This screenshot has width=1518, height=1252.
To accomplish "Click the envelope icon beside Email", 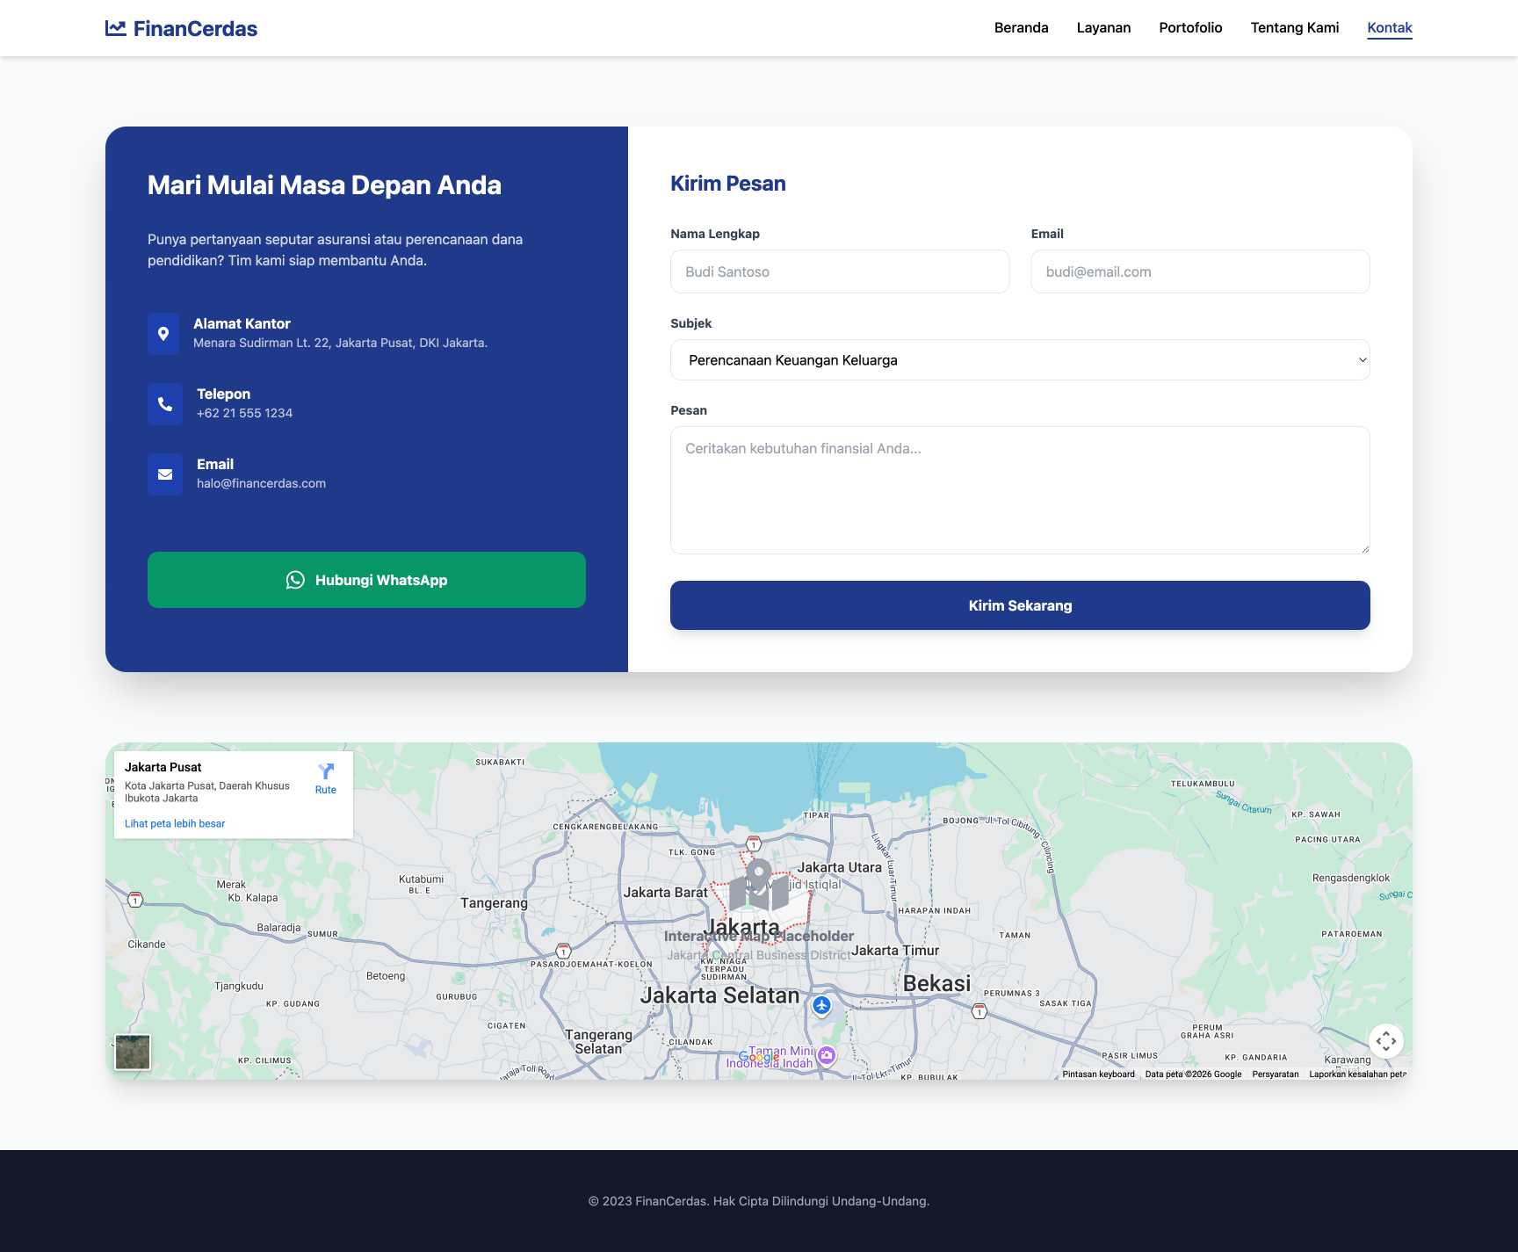I will tap(164, 474).
